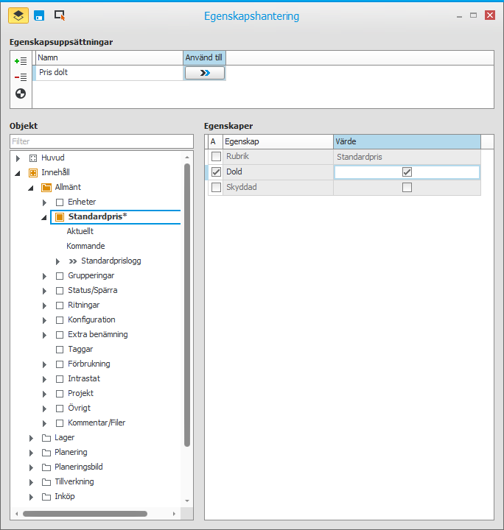Expand the Grupperingar tree node
The height and width of the screenshot is (530, 504).
click(45, 275)
